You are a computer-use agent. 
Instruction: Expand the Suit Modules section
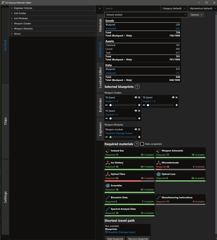tap(52, 18)
